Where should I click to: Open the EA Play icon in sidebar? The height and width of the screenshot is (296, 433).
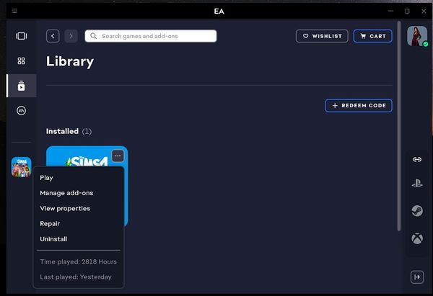(21, 110)
